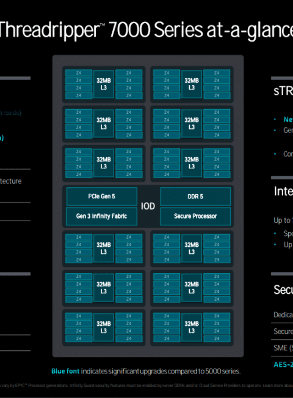293x398 pixels.
Task: Click the PCIe Gen 5 block
Action: tap(102, 196)
